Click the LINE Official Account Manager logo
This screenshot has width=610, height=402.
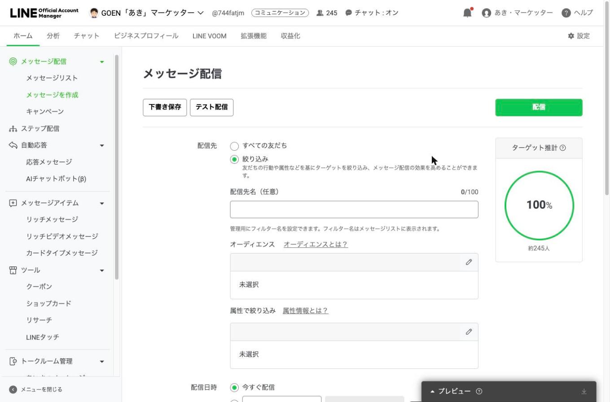pos(44,13)
